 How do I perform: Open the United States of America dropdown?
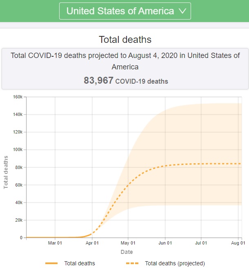[x=124, y=11]
